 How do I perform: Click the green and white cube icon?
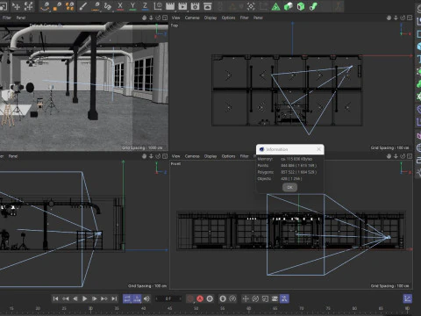[x=289, y=6]
